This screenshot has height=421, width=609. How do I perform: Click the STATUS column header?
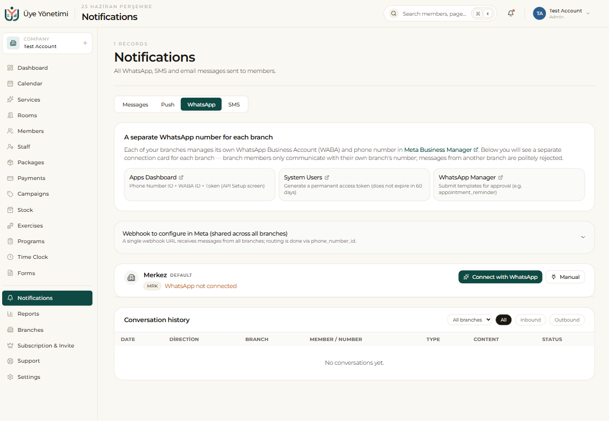click(552, 339)
